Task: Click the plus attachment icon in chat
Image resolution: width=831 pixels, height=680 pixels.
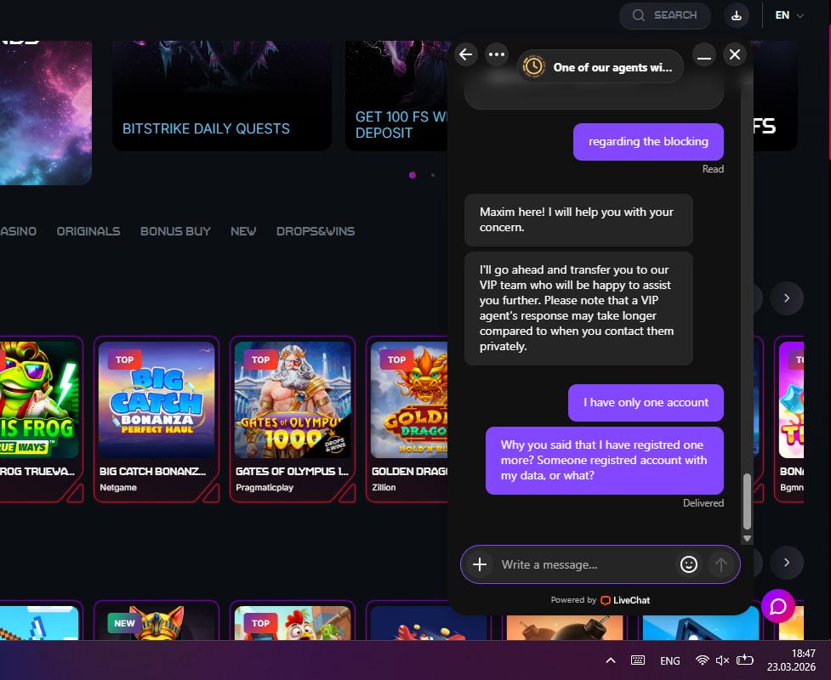Action: point(480,564)
